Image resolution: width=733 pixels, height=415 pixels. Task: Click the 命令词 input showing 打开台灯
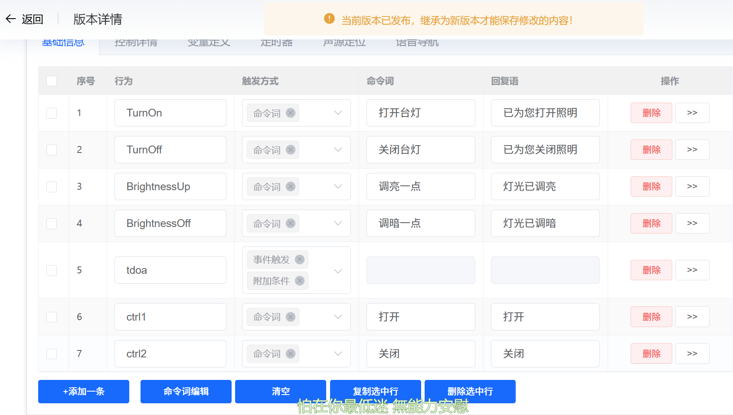(x=420, y=113)
